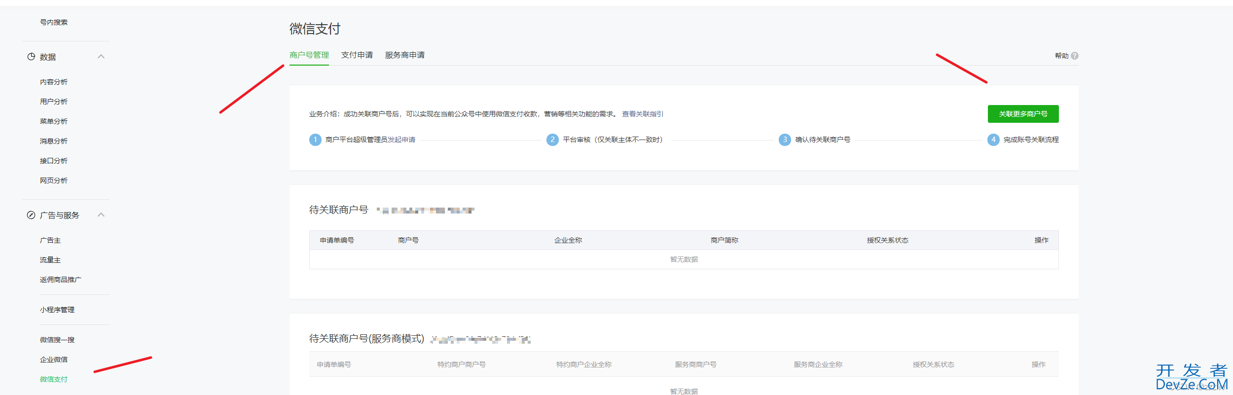Click the 申请单编号 header in 待关联商户号 table

(337, 240)
